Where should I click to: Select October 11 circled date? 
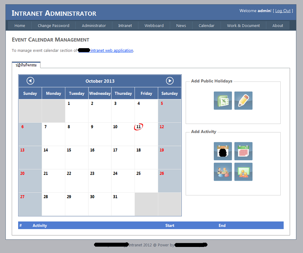click(x=146, y=134)
